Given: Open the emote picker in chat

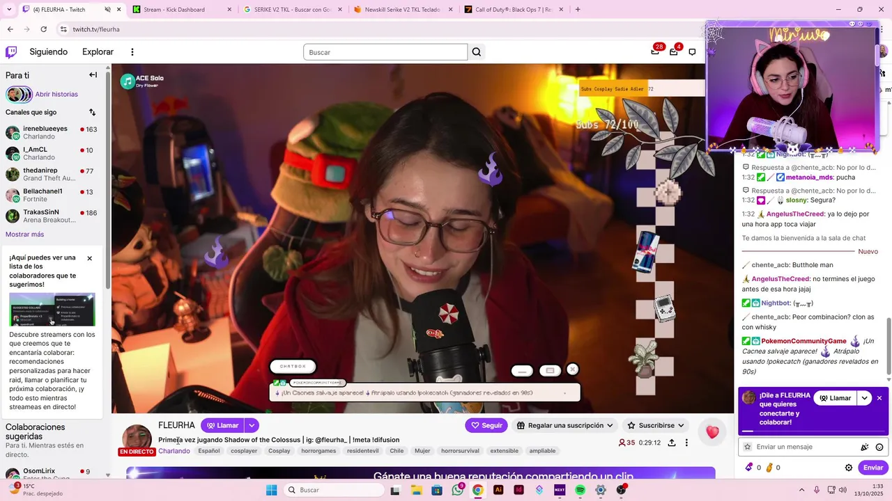Looking at the screenshot, I should [x=879, y=447].
